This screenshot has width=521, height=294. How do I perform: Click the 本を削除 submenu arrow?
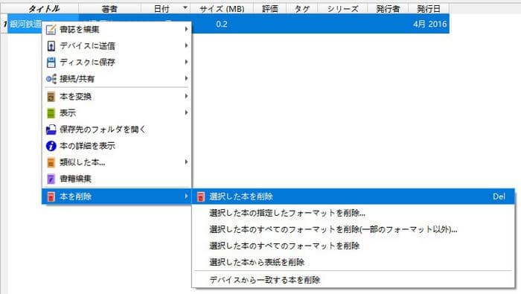186,196
